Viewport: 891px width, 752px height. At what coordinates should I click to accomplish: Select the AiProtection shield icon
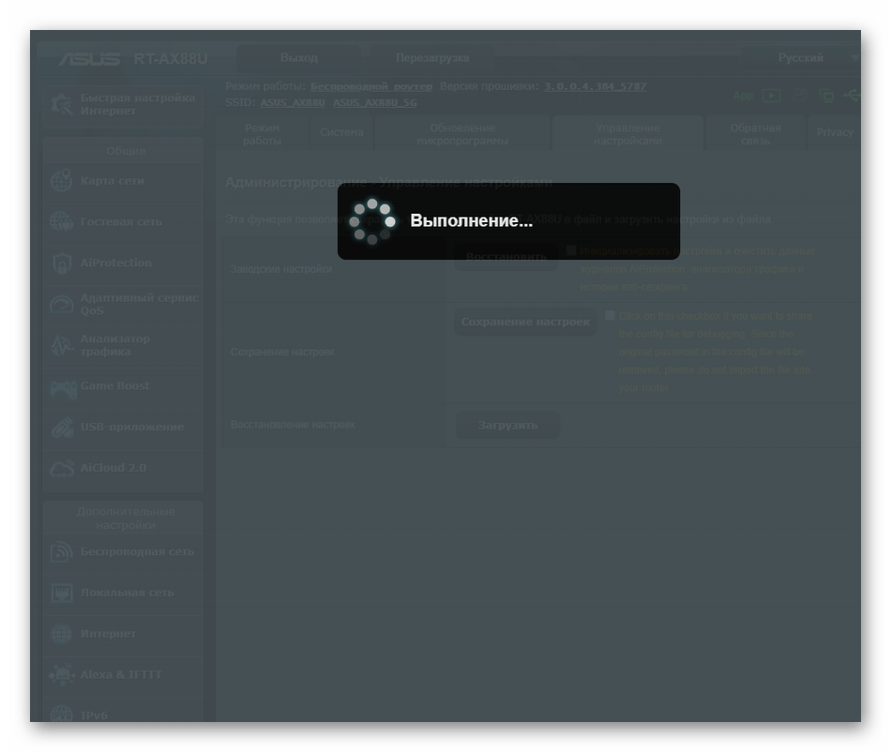pyautogui.click(x=61, y=263)
